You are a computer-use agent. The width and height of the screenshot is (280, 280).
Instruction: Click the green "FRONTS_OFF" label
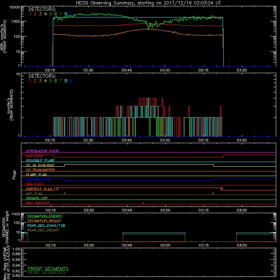[x=37, y=198]
